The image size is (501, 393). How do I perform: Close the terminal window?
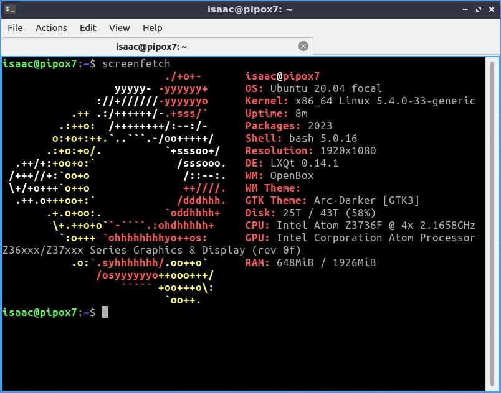click(492, 9)
